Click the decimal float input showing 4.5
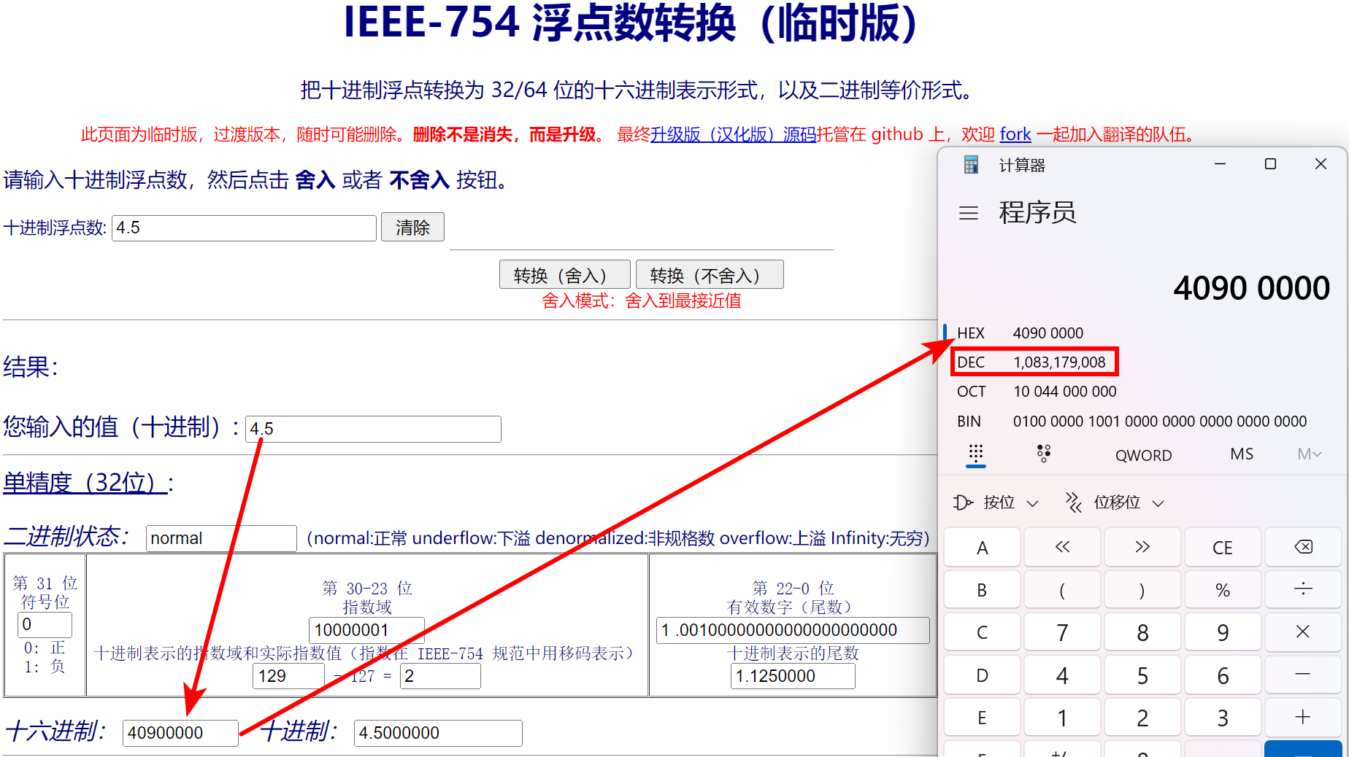Viewport: 1349px width, 757px height. click(244, 228)
